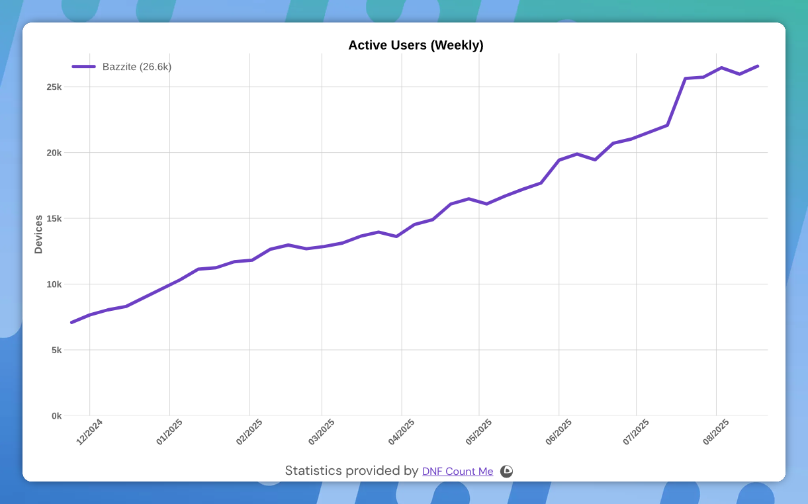
Task: Click the 0k y-axis label
Action: point(56,416)
